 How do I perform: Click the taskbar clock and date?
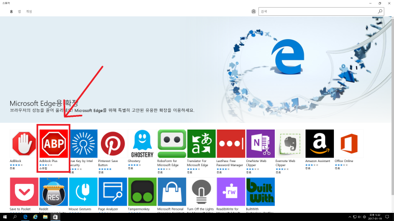(x=375, y=217)
